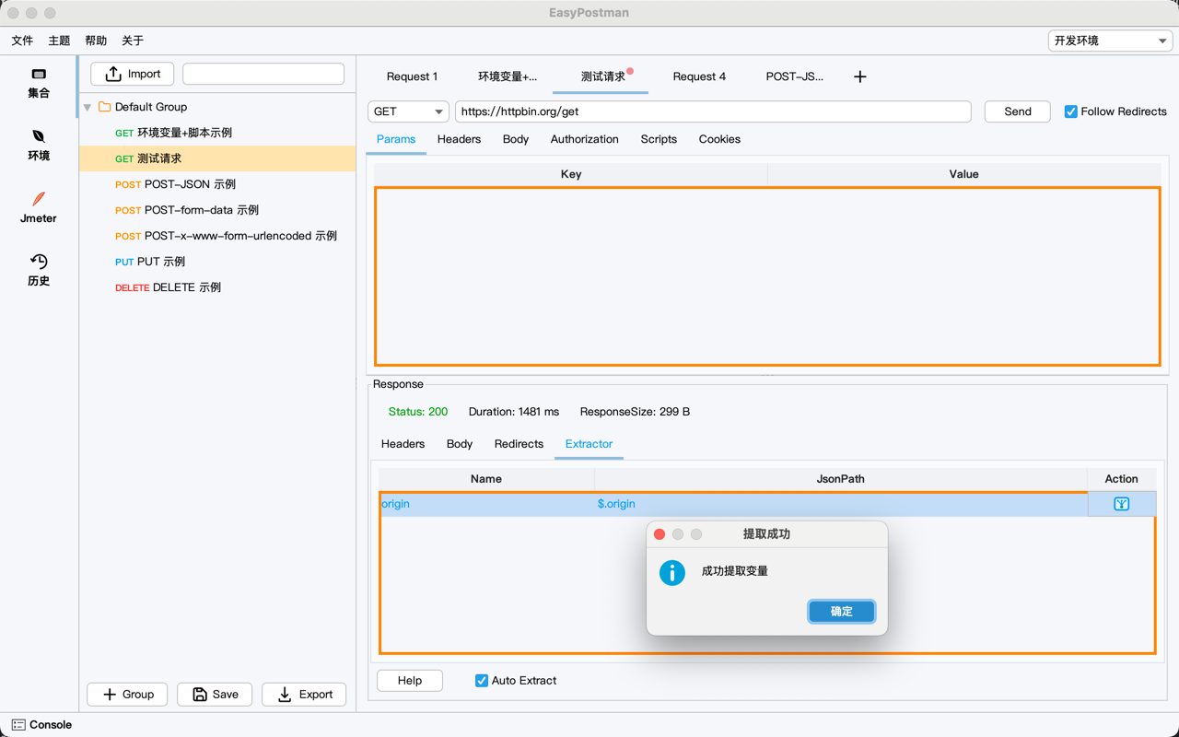Open the 环境 environment sidebar panel
The width and height of the screenshot is (1179, 737).
click(39, 146)
